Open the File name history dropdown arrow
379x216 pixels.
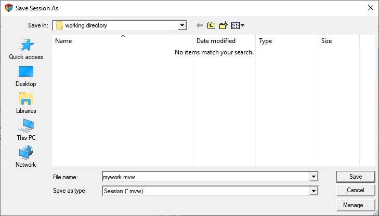pos(313,177)
